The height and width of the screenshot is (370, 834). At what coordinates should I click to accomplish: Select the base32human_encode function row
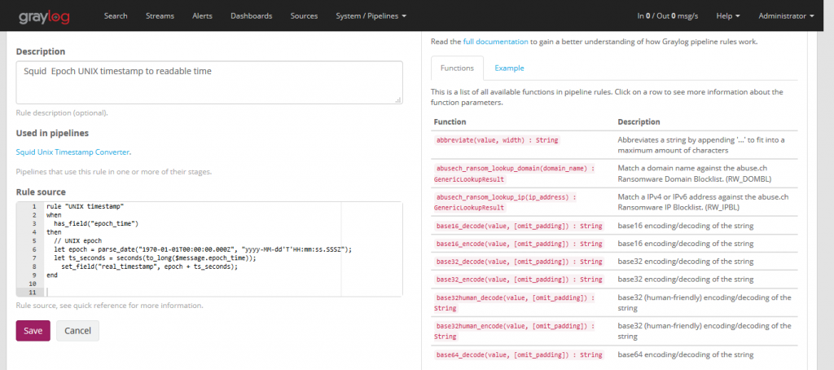pyautogui.click(x=614, y=331)
